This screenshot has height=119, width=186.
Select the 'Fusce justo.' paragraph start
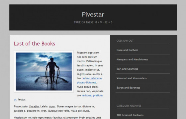coord(21,106)
